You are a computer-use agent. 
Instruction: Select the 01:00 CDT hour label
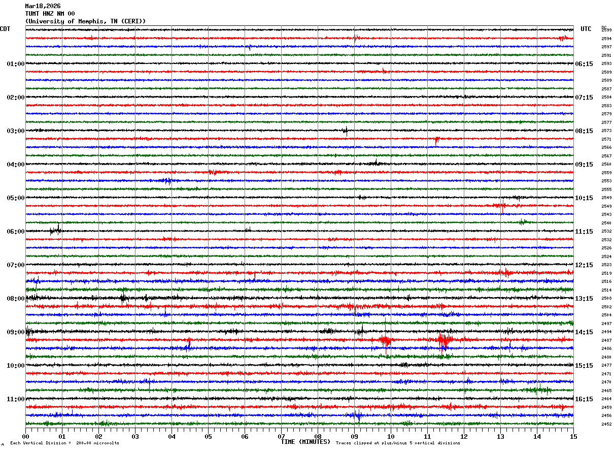pyautogui.click(x=16, y=64)
